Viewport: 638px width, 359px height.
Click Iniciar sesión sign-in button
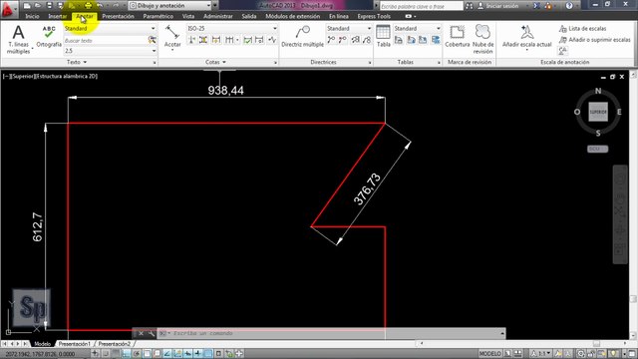(497, 6)
